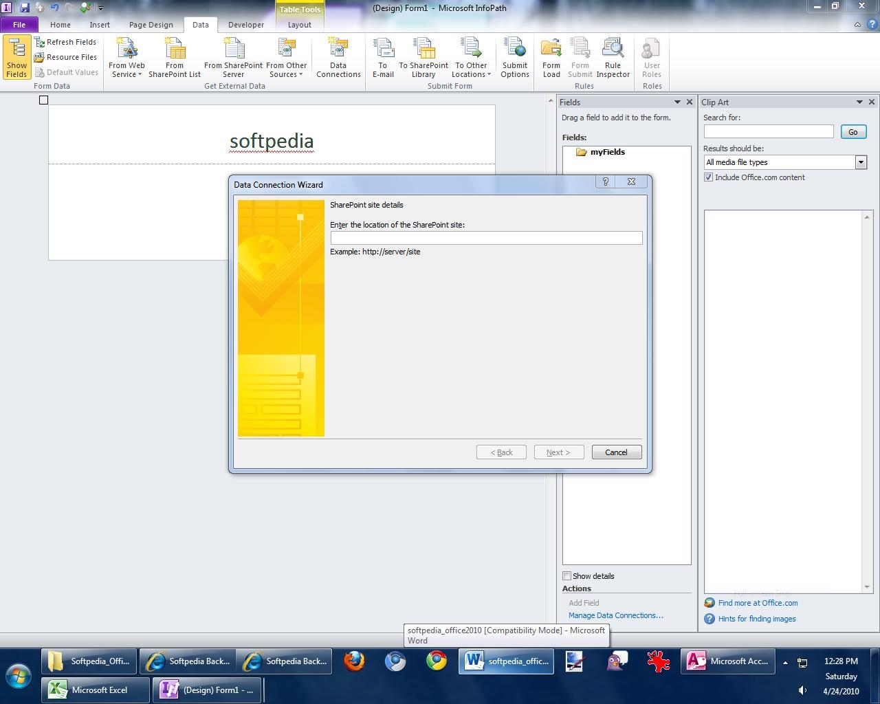Enable the Show details checkbox
Viewport: 880px width, 704px height.
click(x=567, y=576)
